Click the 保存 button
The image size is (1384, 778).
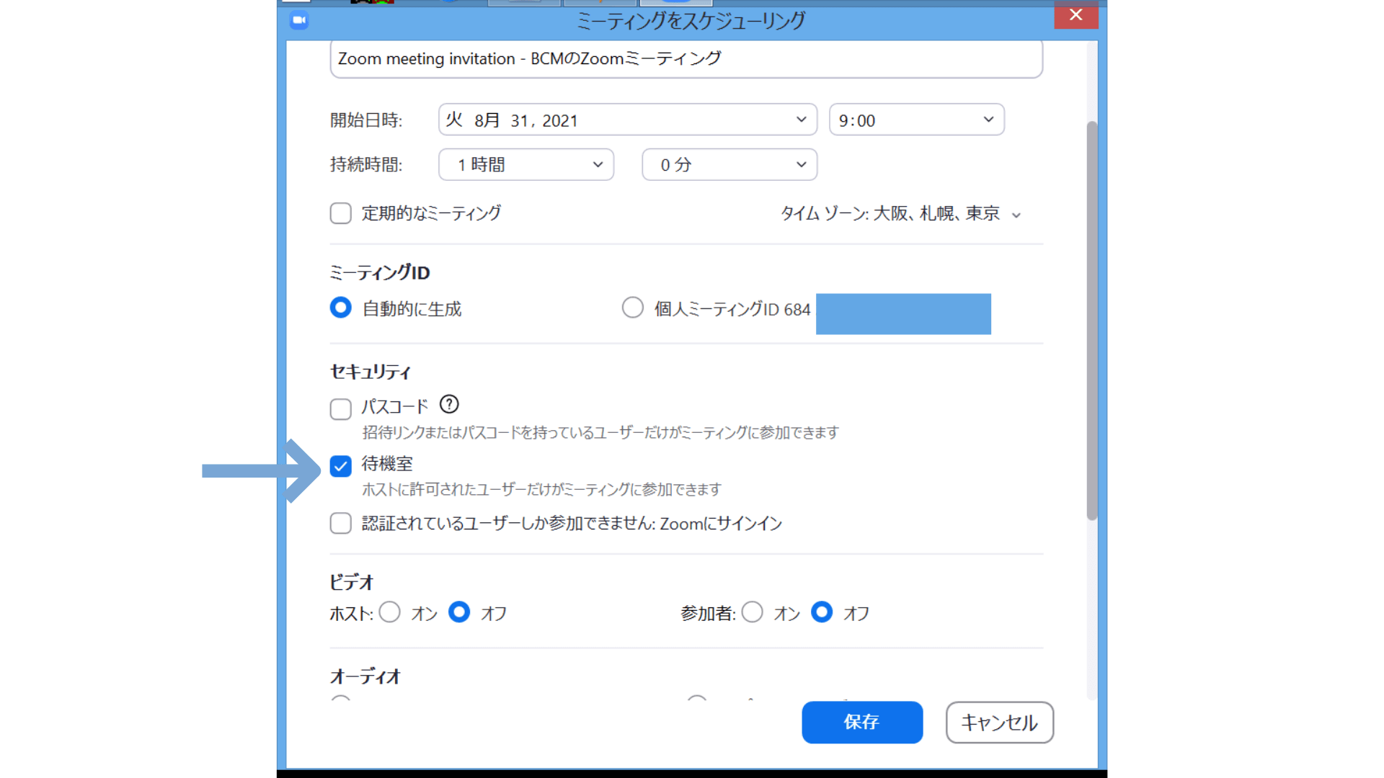pyautogui.click(x=861, y=723)
